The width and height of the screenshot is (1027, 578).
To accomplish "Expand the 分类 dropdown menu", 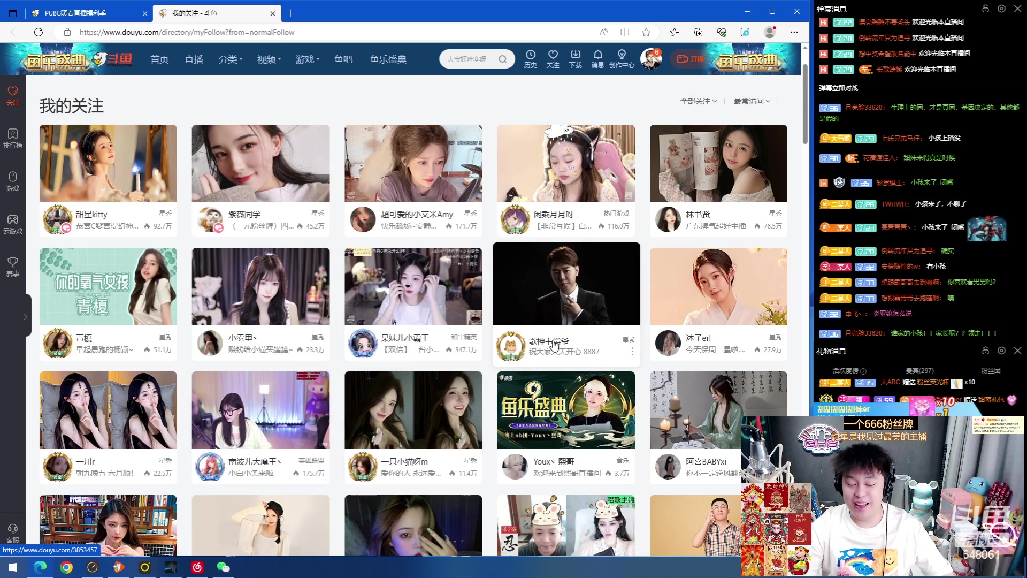I will click(231, 59).
